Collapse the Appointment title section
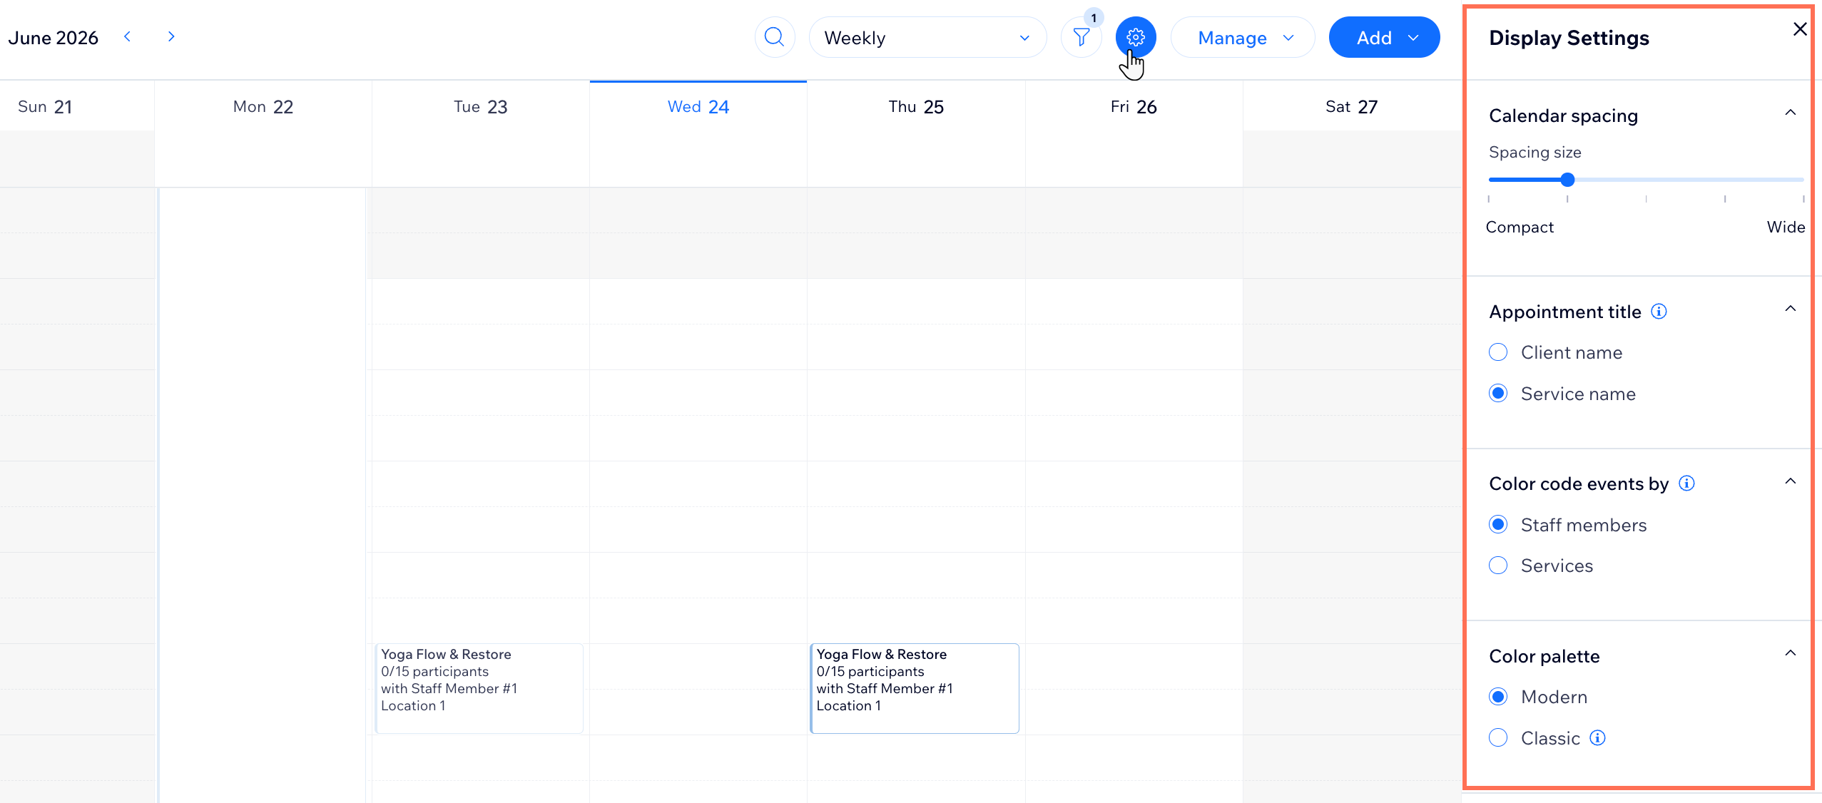The width and height of the screenshot is (1822, 803). pos(1790,309)
